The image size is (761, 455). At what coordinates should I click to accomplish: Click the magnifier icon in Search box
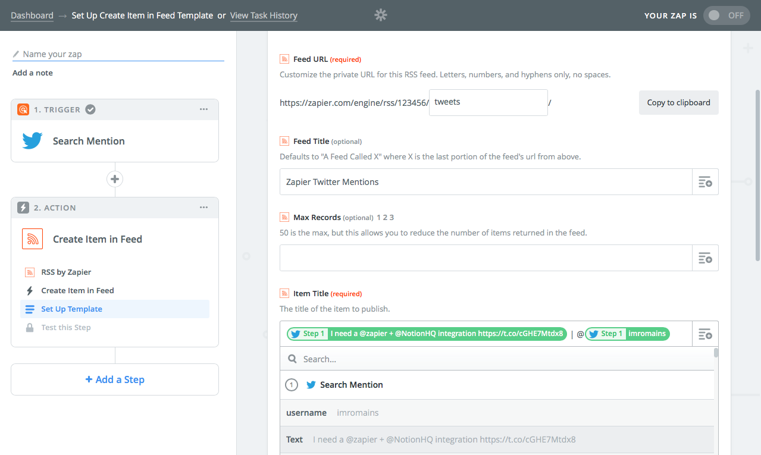click(x=292, y=359)
